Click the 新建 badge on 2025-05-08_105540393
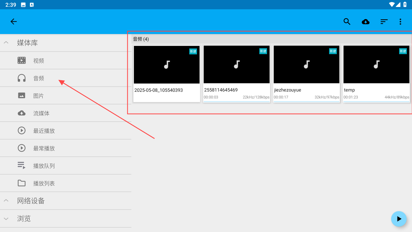 coord(193,52)
